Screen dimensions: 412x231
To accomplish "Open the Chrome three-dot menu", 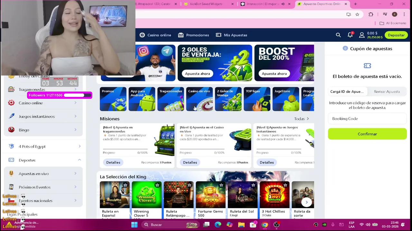I will tap(404, 14).
